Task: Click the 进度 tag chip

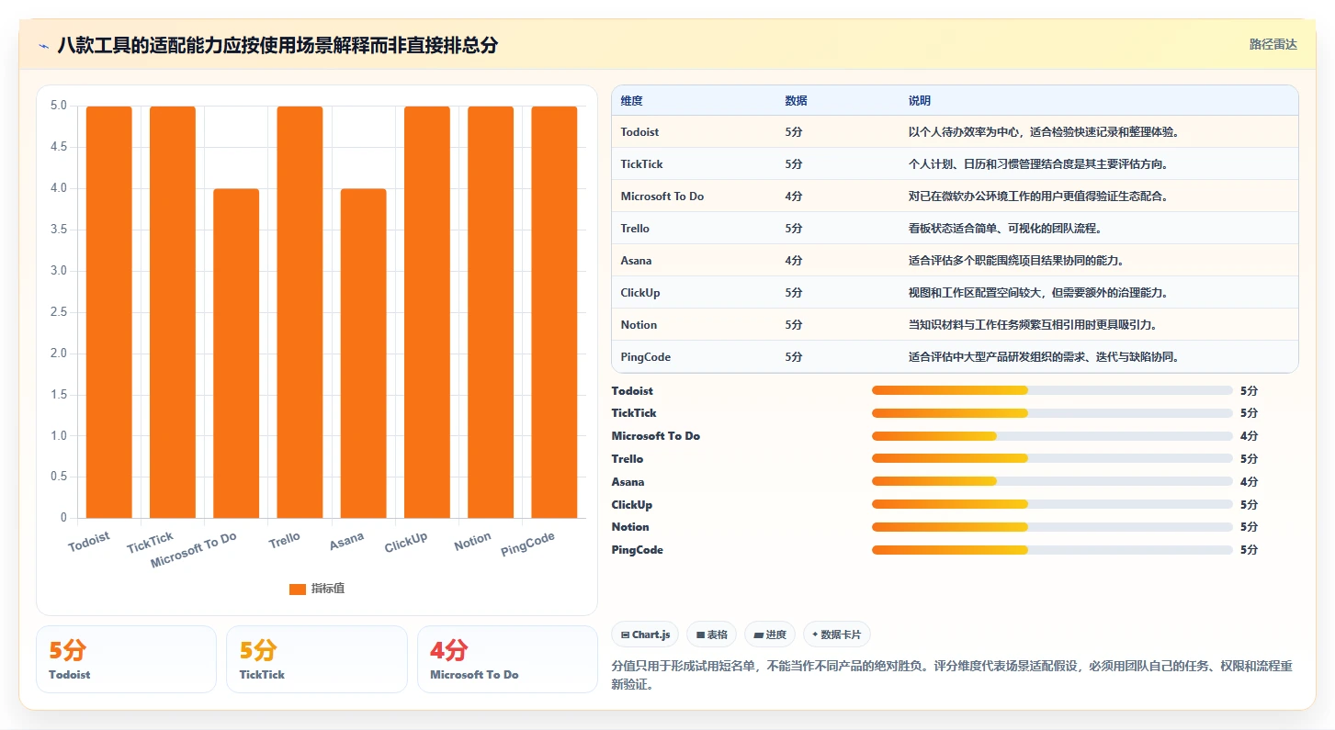Action: pos(770,635)
